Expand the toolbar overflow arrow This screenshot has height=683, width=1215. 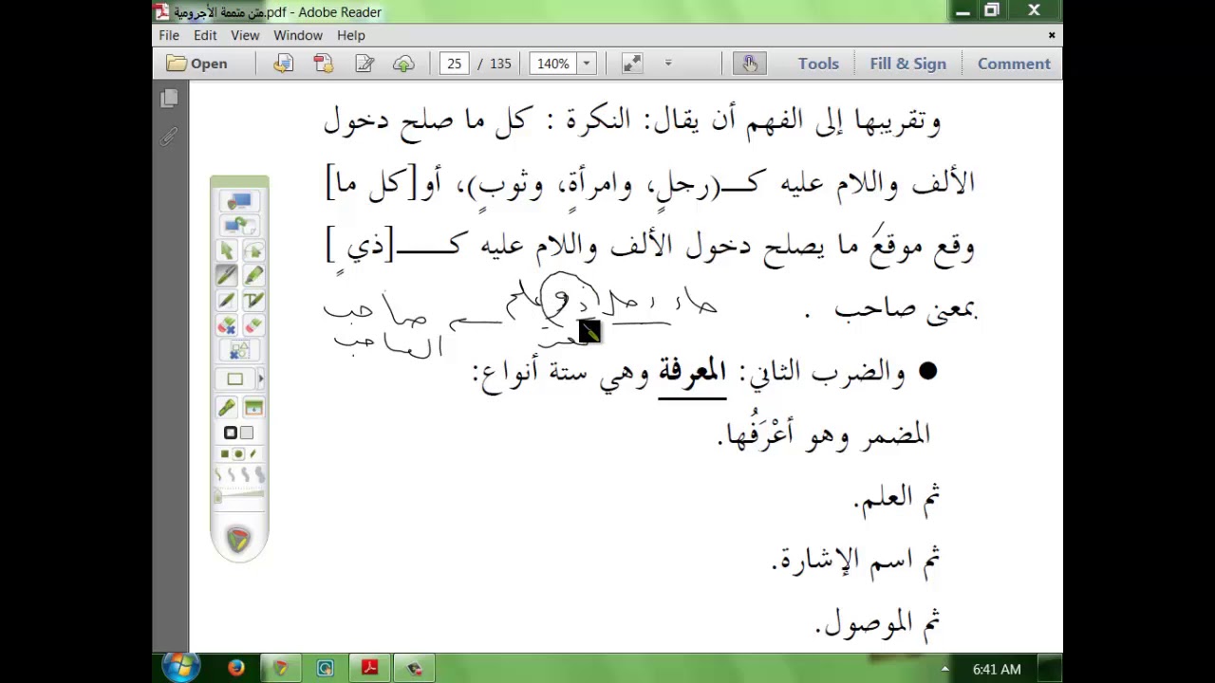point(668,64)
